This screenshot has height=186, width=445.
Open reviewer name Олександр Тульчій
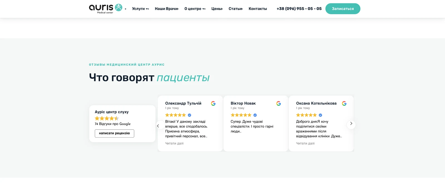click(183, 103)
